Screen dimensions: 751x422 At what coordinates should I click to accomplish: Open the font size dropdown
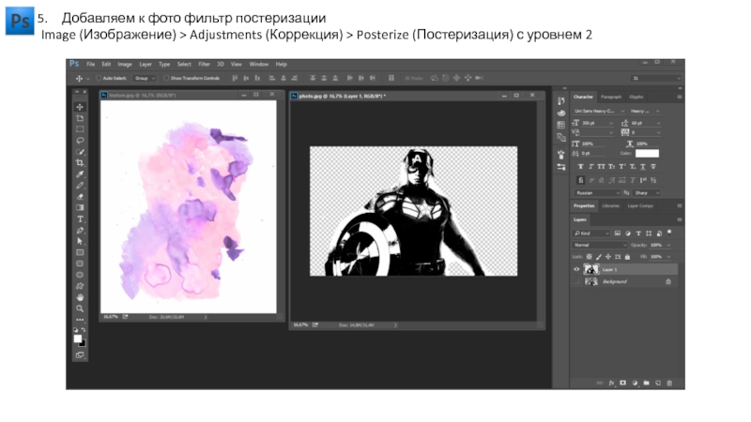[x=597, y=123]
